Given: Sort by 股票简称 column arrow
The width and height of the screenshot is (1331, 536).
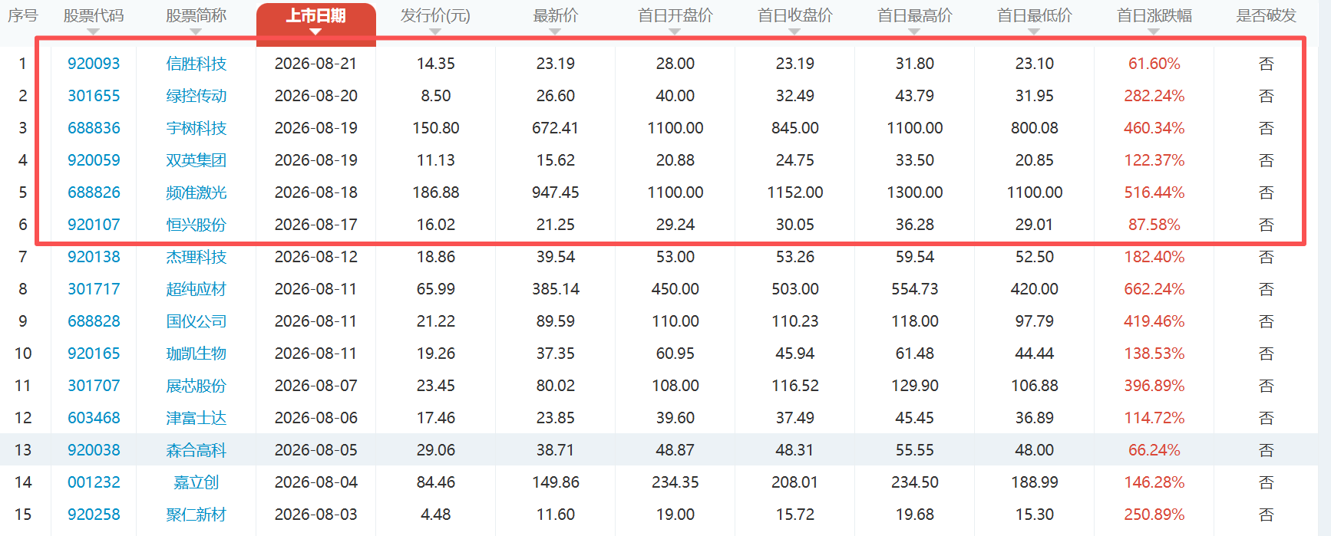Looking at the screenshot, I should tap(196, 31).
